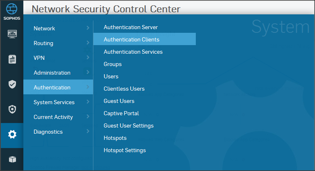Click the Sophos logo icon
This screenshot has height=171, width=315.
click(x=11, y=10)
